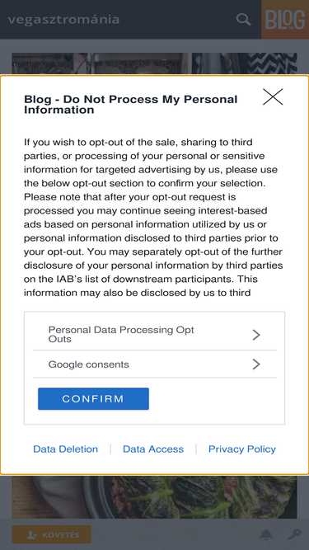Open the Data Access link
Viewport: 309px width, 550px height.
click(153, 449)
